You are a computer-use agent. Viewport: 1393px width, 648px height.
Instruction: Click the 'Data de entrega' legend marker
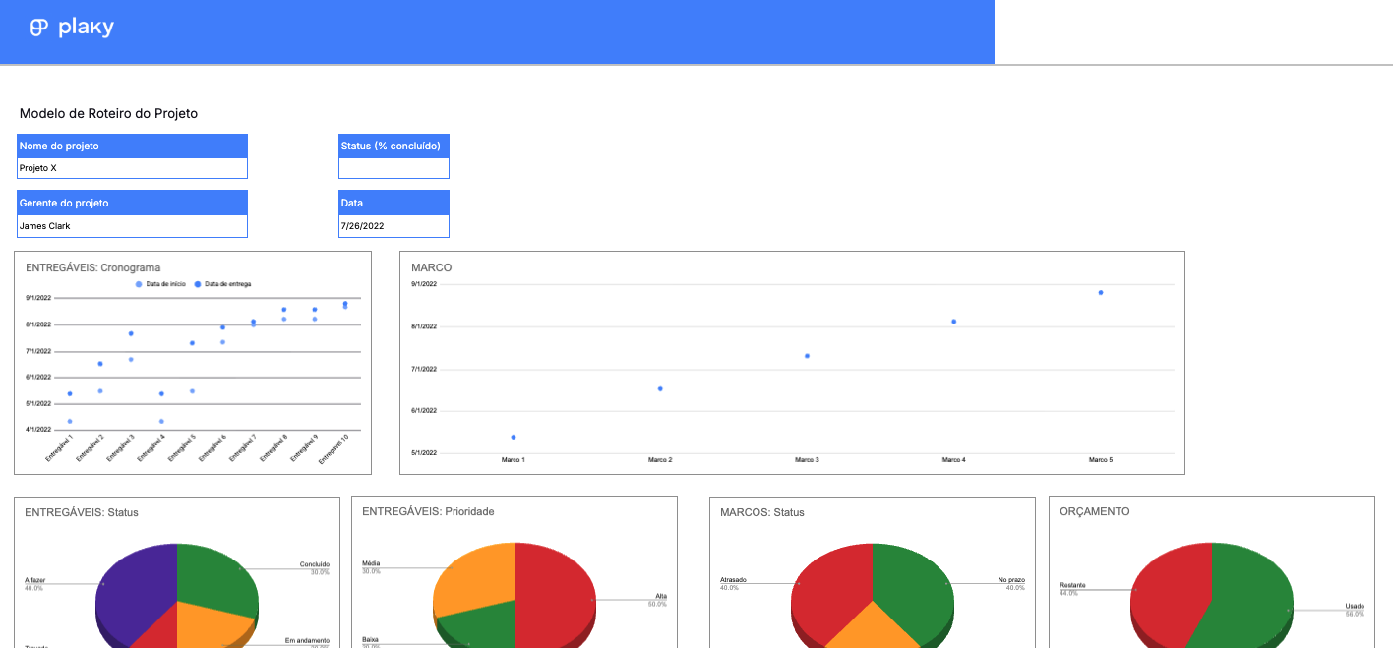pos(198,284)
